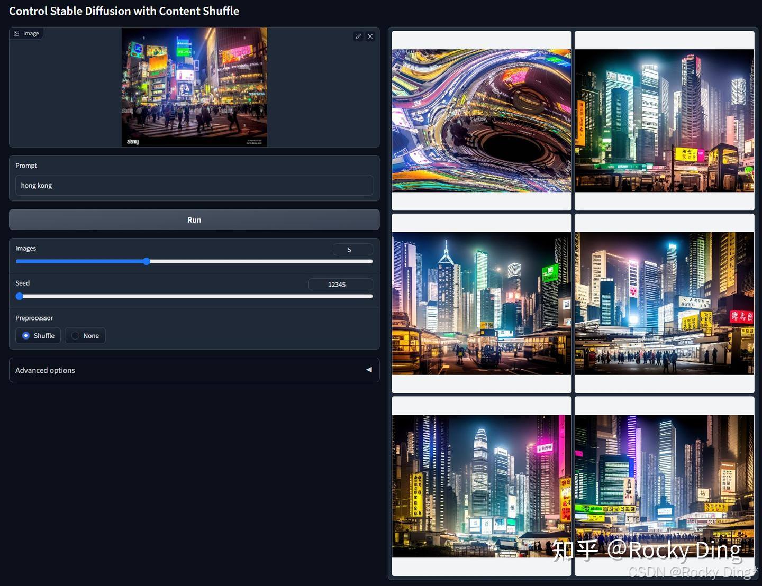Open the Advanced options panel
Viewport: 762px width, 586px height.
194,370
